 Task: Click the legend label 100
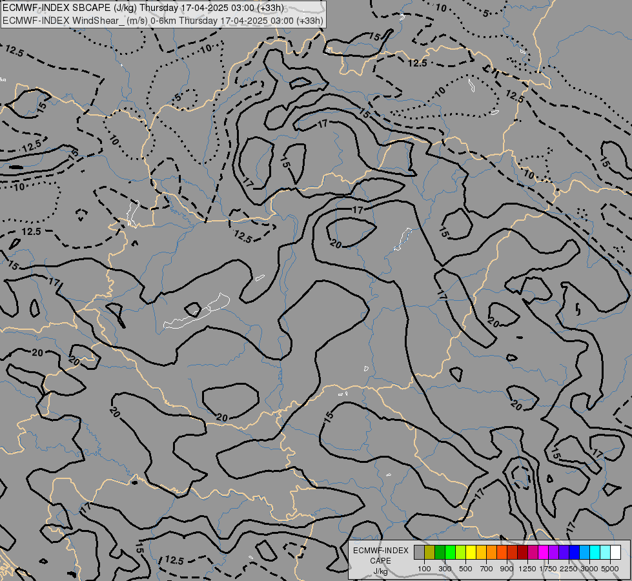(x=424, y=569)
